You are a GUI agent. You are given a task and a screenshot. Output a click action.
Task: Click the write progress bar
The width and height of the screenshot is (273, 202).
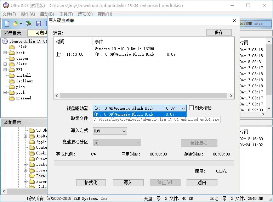click(x=144, y=163)
